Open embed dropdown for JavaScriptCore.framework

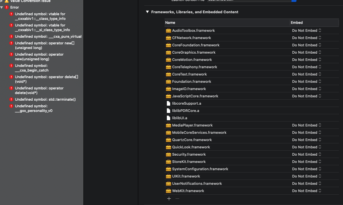coord(306,96)
